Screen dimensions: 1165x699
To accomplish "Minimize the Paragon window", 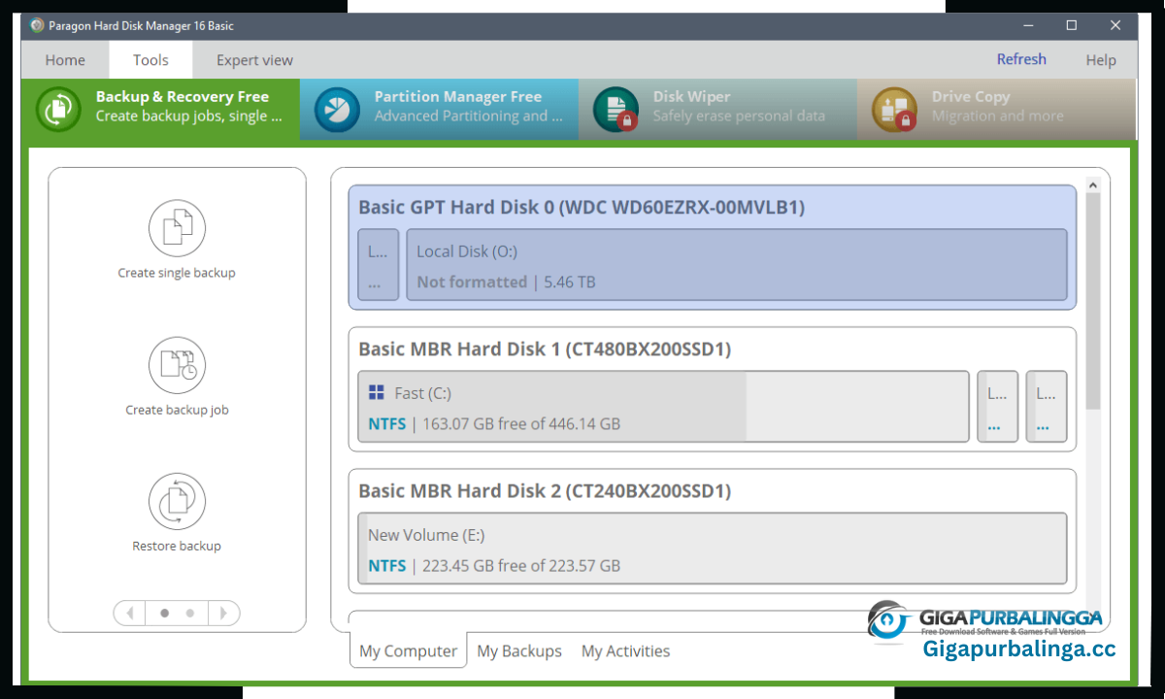I will [x=1027, y=25].
